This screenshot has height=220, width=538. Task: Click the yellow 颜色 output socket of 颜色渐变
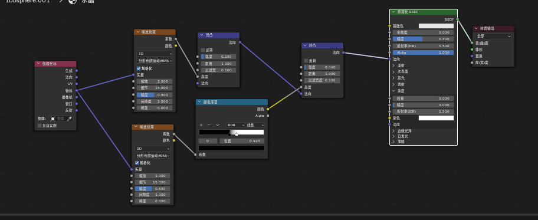pos(268,109)
